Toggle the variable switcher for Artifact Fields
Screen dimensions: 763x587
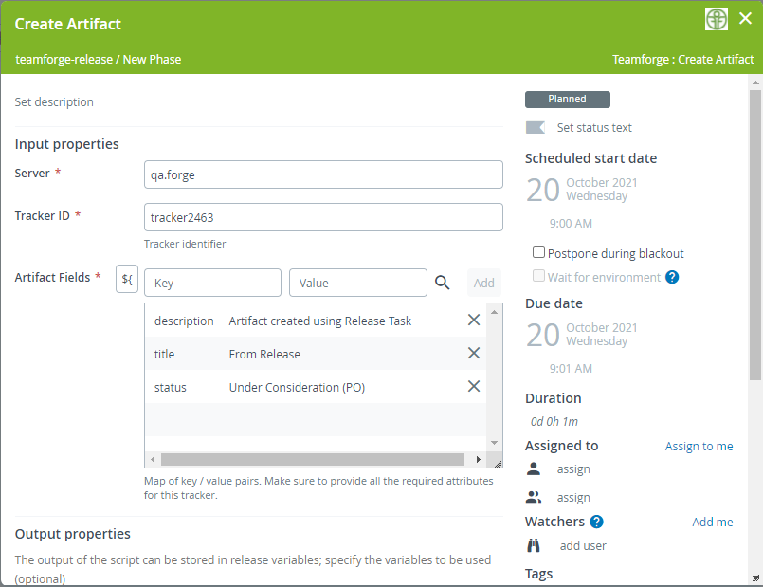point(127,282)
